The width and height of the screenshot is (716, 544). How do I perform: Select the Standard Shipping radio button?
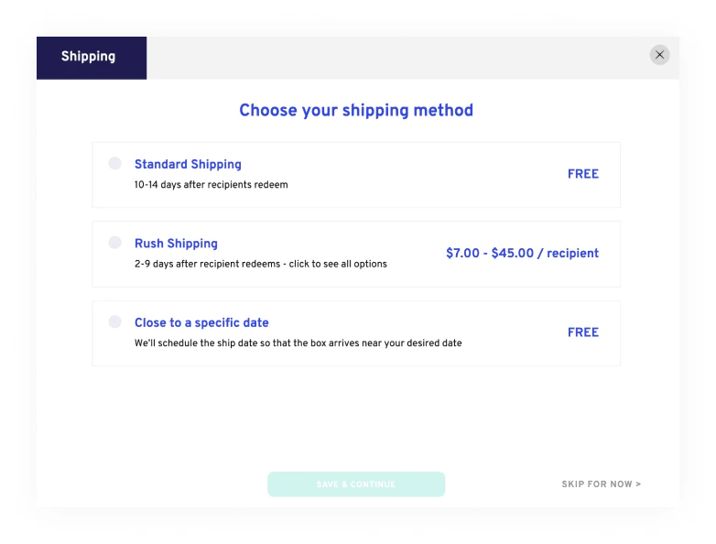115,163
